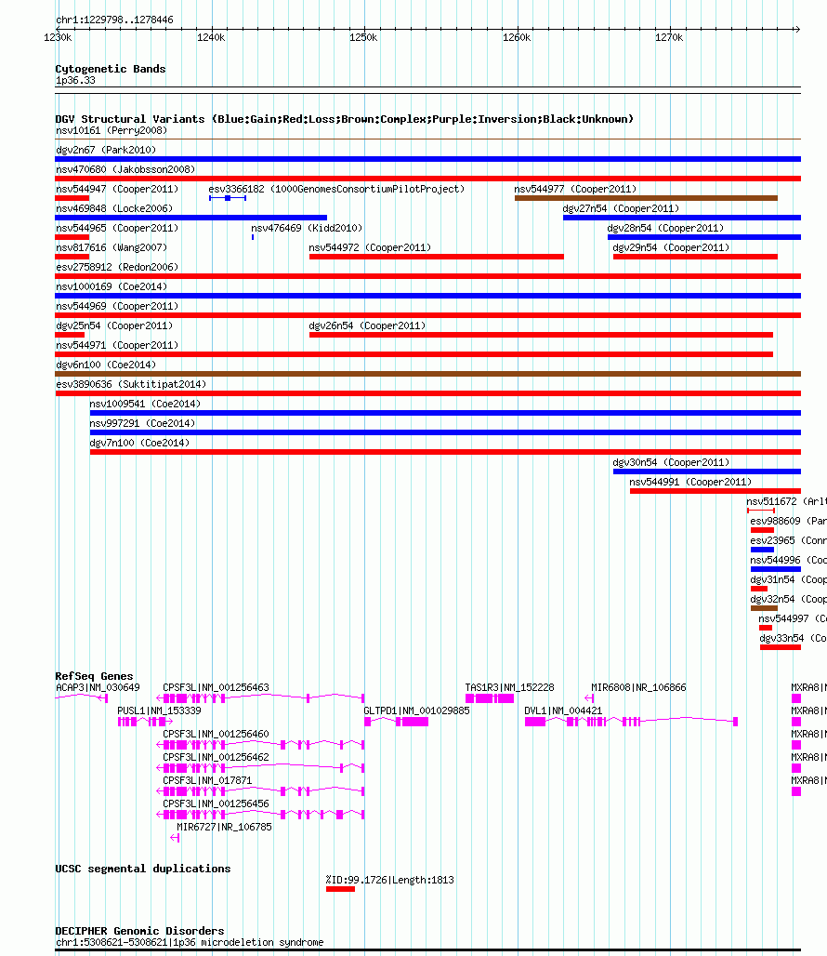Click the DGV Structural Variants track heading
827x956 pixels.
pyautogui.click(x=345, y=119)
